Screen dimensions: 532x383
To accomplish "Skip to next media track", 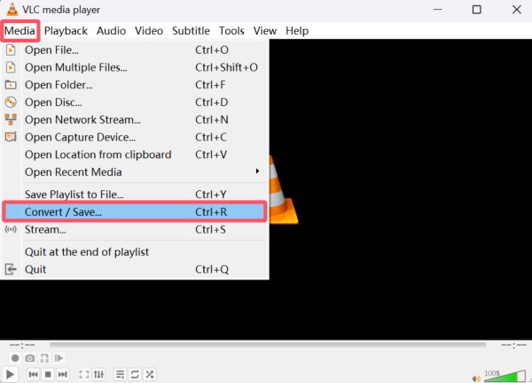I will tap(63, 375).
